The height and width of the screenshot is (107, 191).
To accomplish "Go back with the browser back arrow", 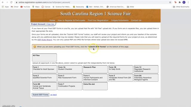I will pos(3,2).
